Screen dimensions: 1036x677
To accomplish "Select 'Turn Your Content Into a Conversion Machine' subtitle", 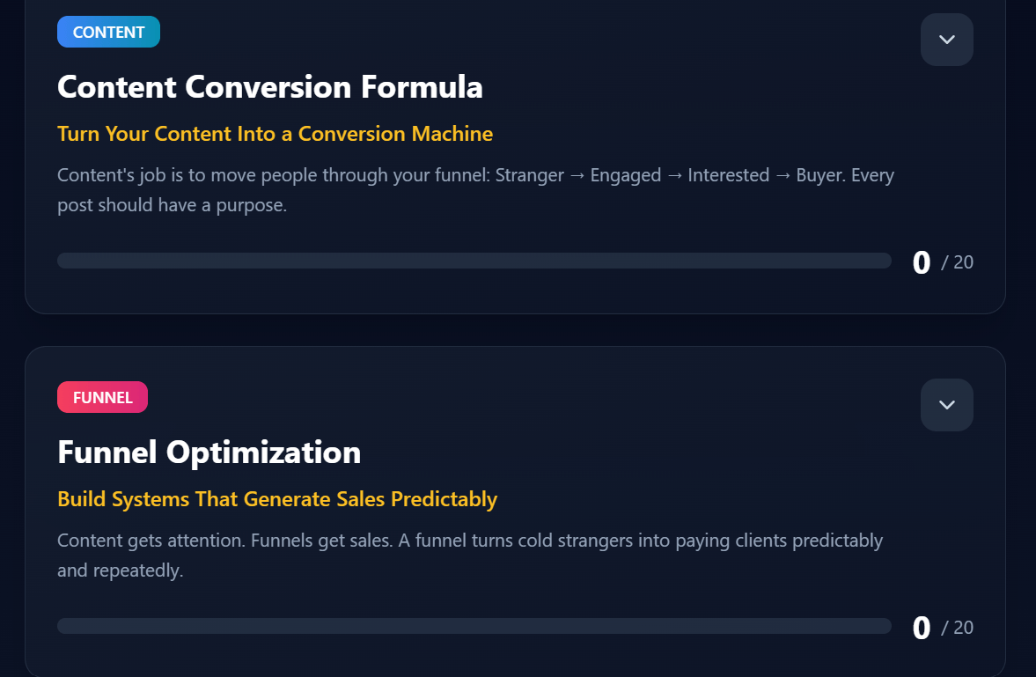I will [275, 134].
